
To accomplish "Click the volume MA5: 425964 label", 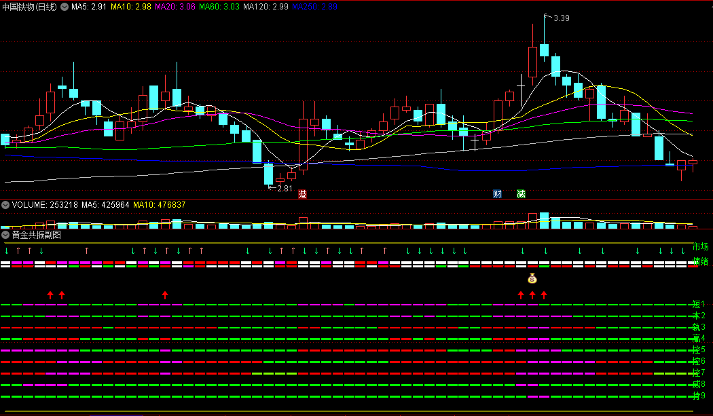I will click(105, 205).
